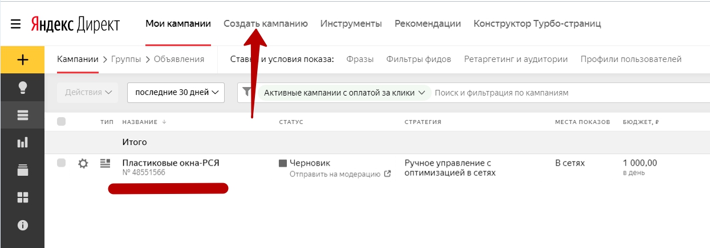The image size is (710, 248).
Task: Expand the Активные кампании с оплатой за клики filter
Action: (x=344, y=92)
